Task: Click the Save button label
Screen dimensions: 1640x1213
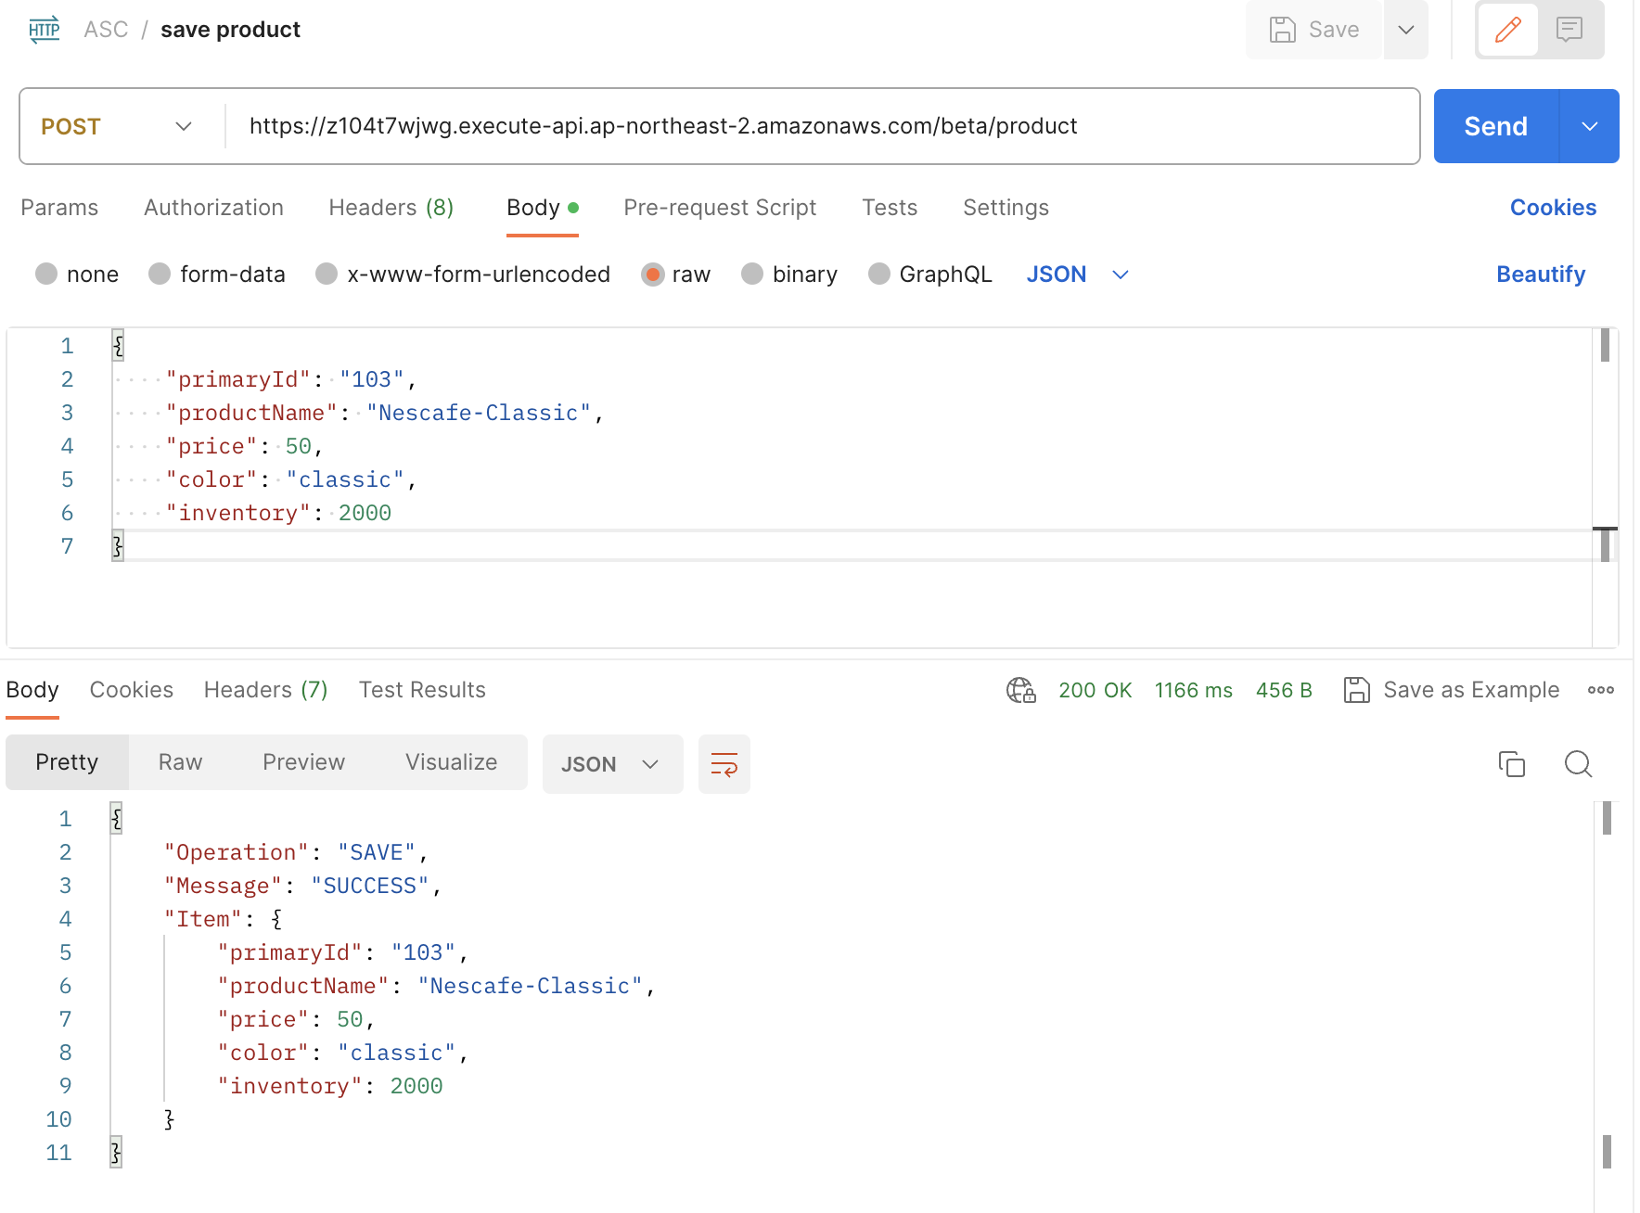Action: point(1334,30)
